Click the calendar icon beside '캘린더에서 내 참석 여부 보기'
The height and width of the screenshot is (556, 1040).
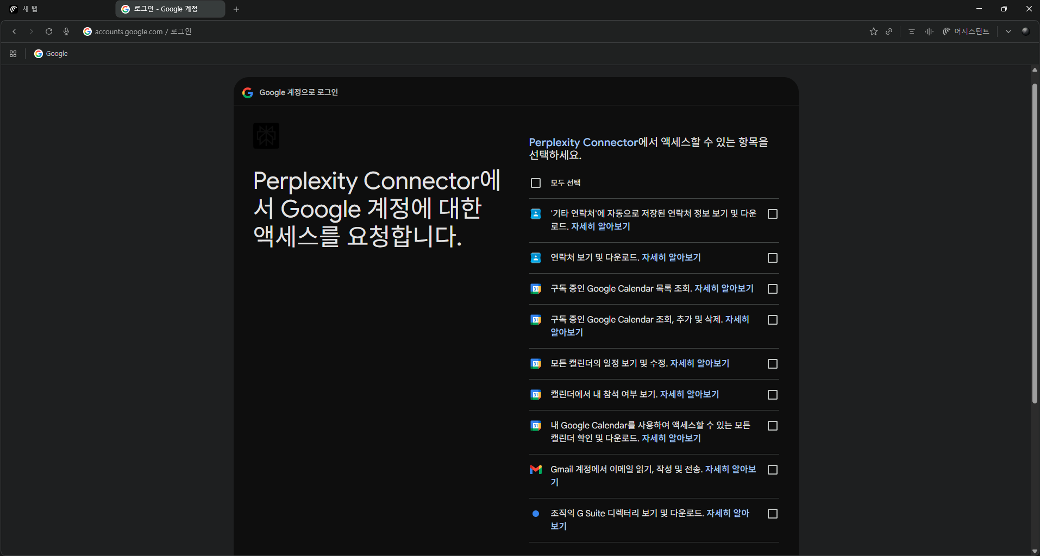(x=536, y=395)
